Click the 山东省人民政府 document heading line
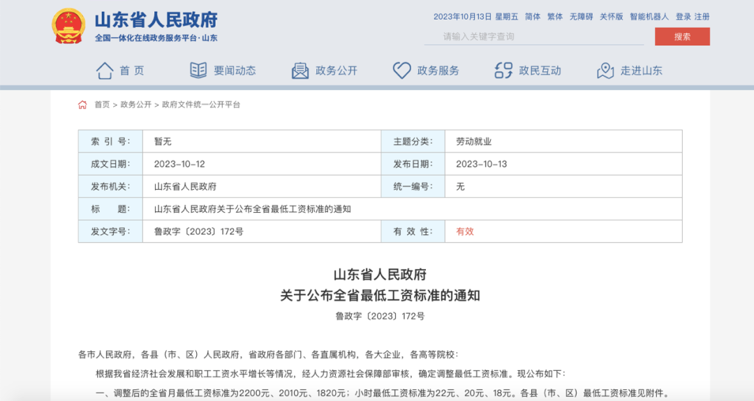 point(380,275)
